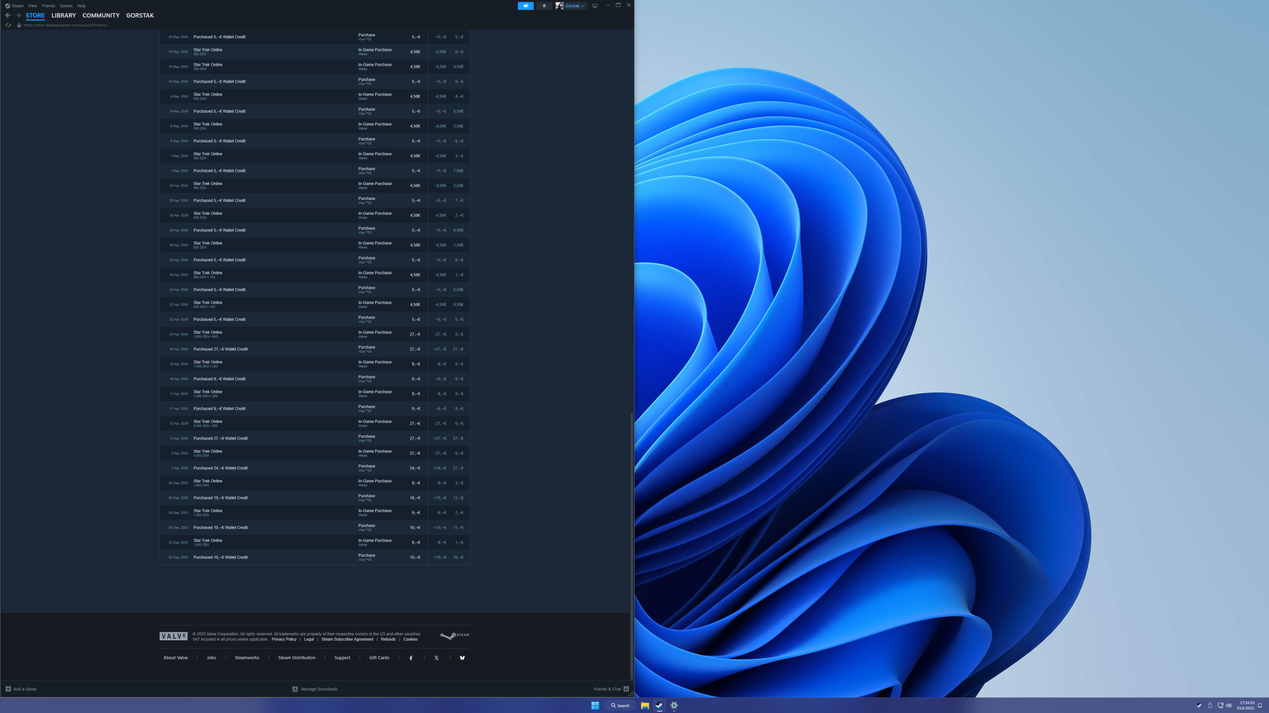The width and height of the screenshot is (1269, 713).
Task: Click the Add a Game plus icon
Action: (8, 689)
